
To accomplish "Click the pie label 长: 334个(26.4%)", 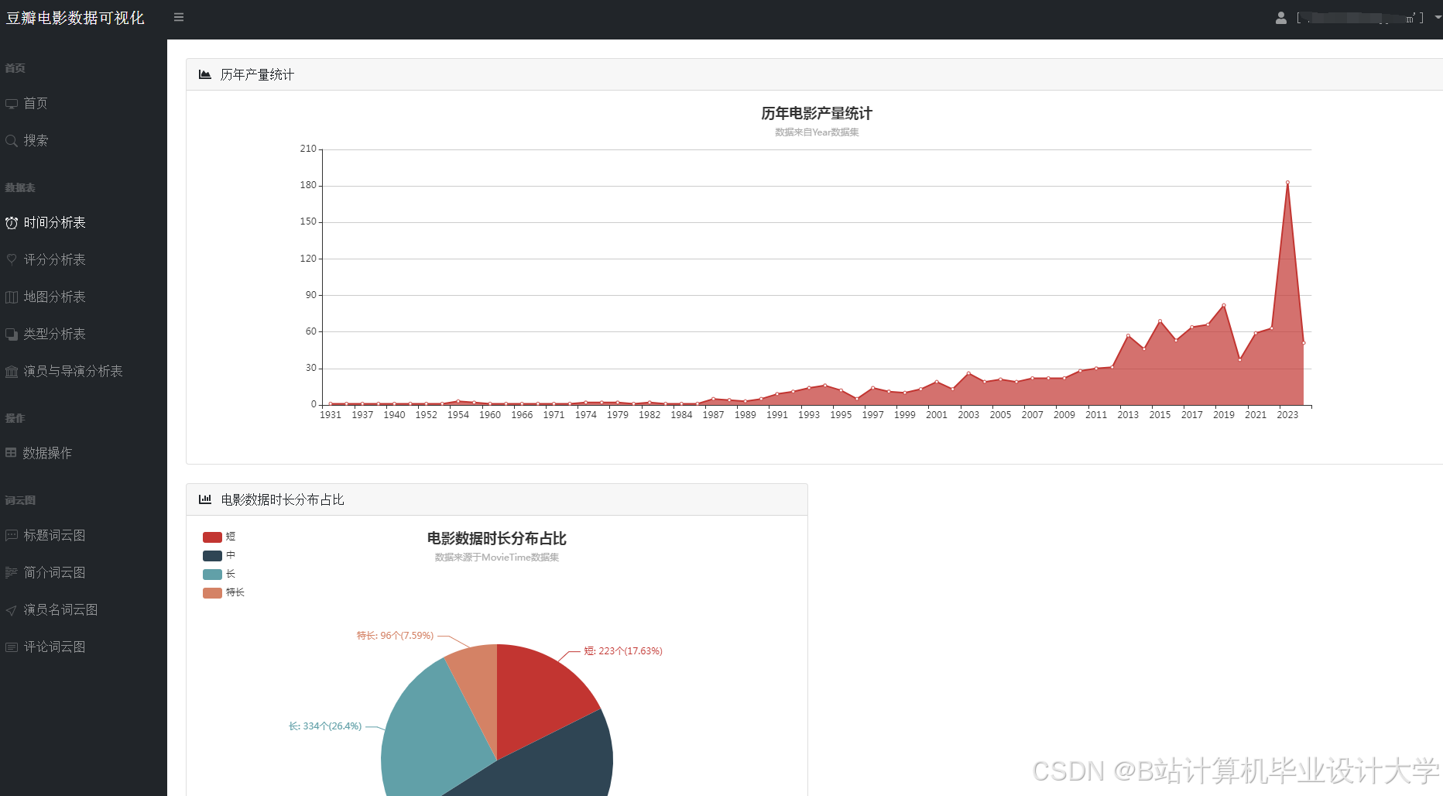I will tap(325, 726).
